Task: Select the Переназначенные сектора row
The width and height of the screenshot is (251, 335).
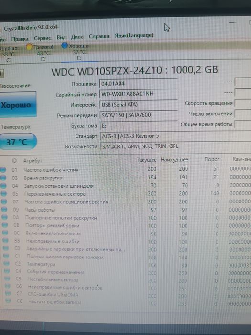Action: (x=125, y=193)
